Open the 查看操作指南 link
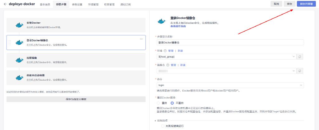 [x=178, y=26]
